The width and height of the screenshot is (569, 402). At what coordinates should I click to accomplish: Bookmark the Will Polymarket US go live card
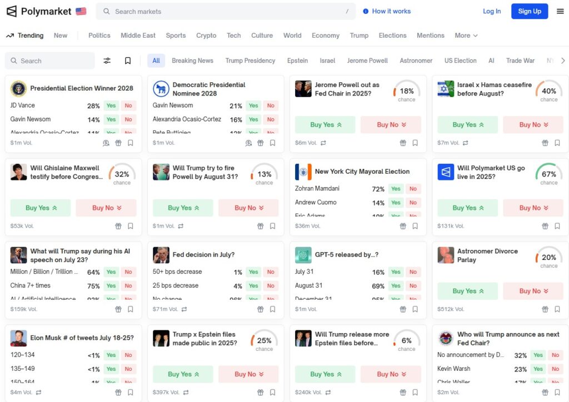pos(557,226)
